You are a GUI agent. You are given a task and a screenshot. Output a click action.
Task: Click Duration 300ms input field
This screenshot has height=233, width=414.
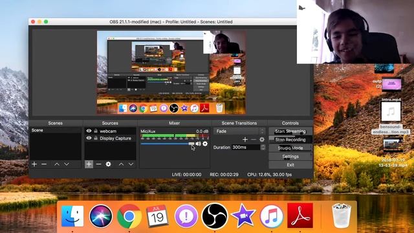tap(246, 148)
